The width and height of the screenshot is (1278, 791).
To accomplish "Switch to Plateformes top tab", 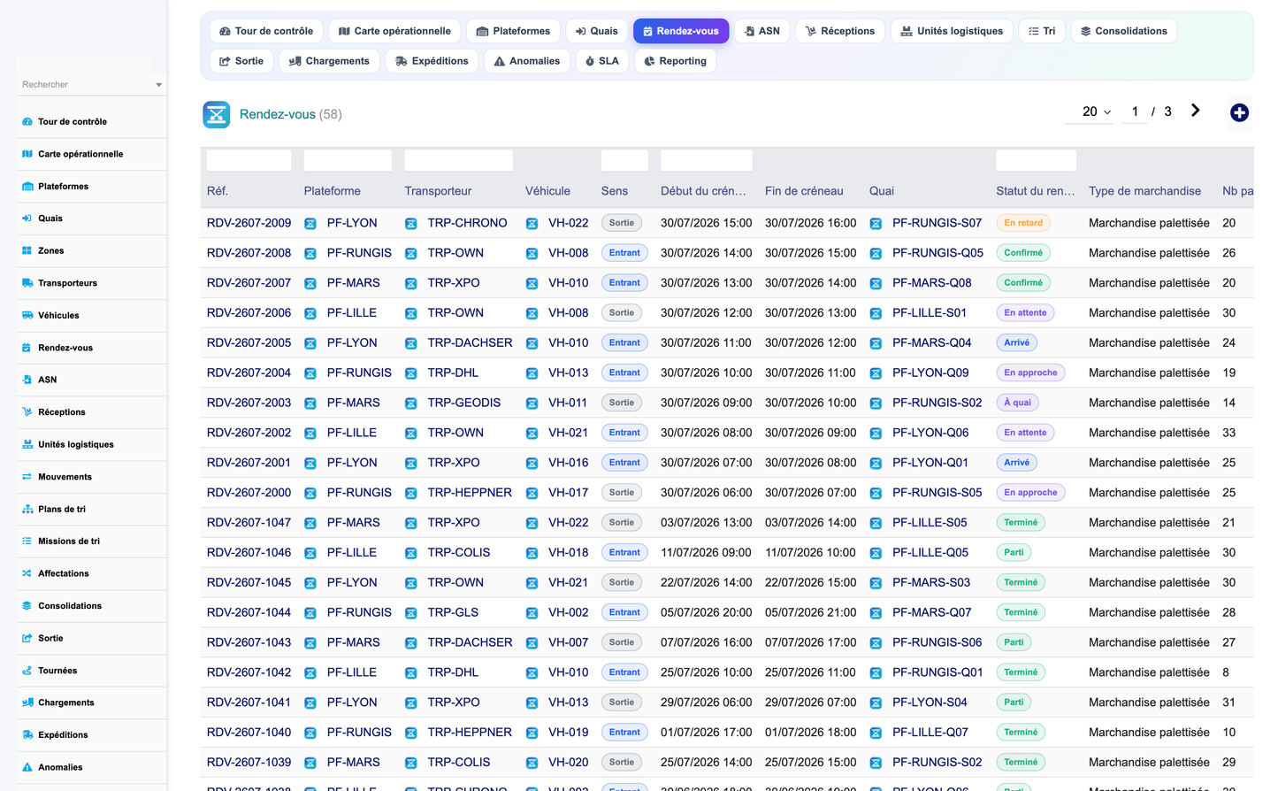I will 513,31.
